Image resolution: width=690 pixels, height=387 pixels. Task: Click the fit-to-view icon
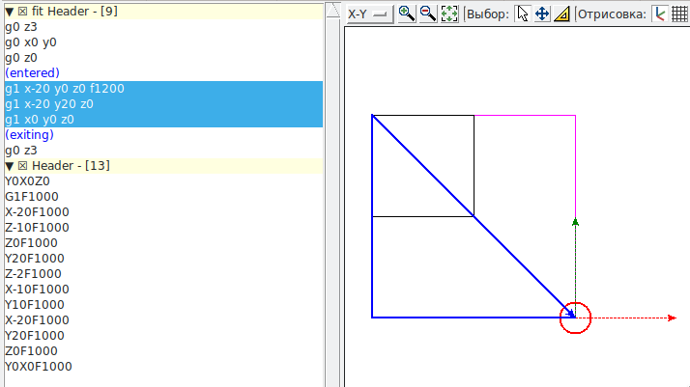(449, 14)
